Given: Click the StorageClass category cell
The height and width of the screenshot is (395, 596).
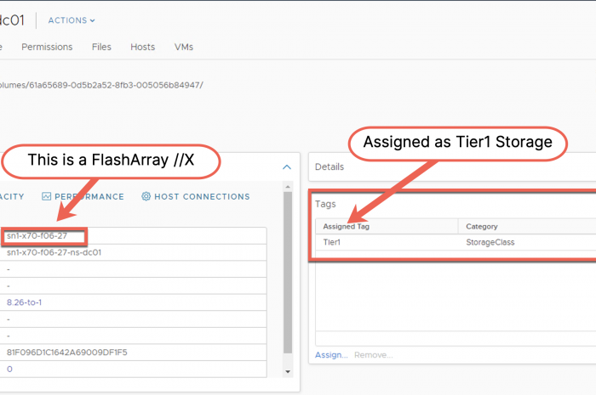Looking at the screenshot, I should tap(490, 242).
